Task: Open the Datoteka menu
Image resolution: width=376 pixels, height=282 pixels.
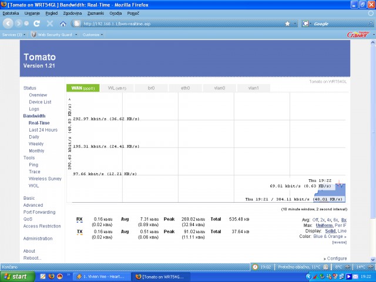Action: pyautogui.click(x=11, y=14)
